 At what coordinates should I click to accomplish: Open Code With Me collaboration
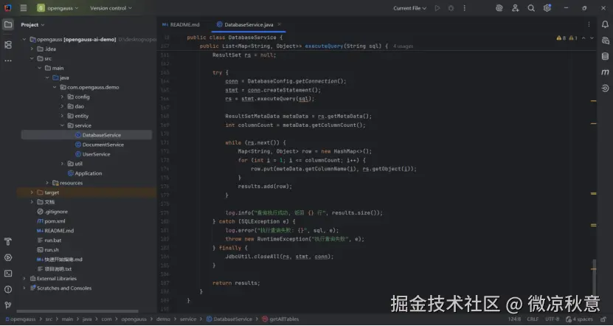(x=516, y=8)
